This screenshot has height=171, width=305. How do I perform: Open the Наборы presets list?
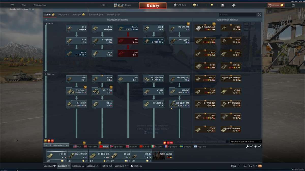(x=137, y=166)
